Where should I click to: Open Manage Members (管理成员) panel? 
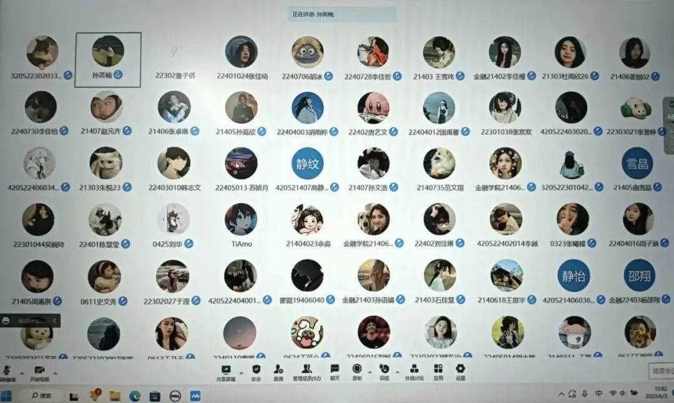(306, 371)
